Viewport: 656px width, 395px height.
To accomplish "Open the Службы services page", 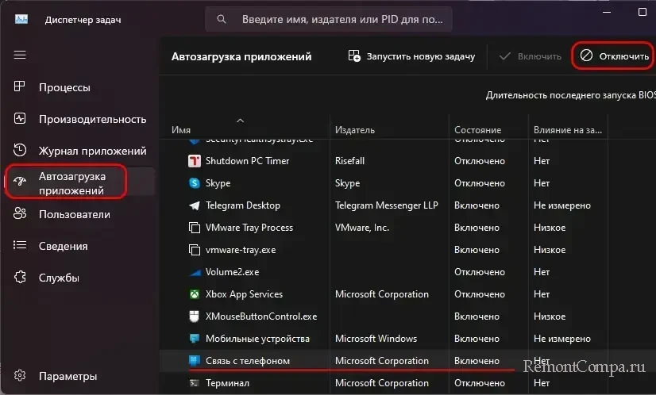I will (59, 278).
